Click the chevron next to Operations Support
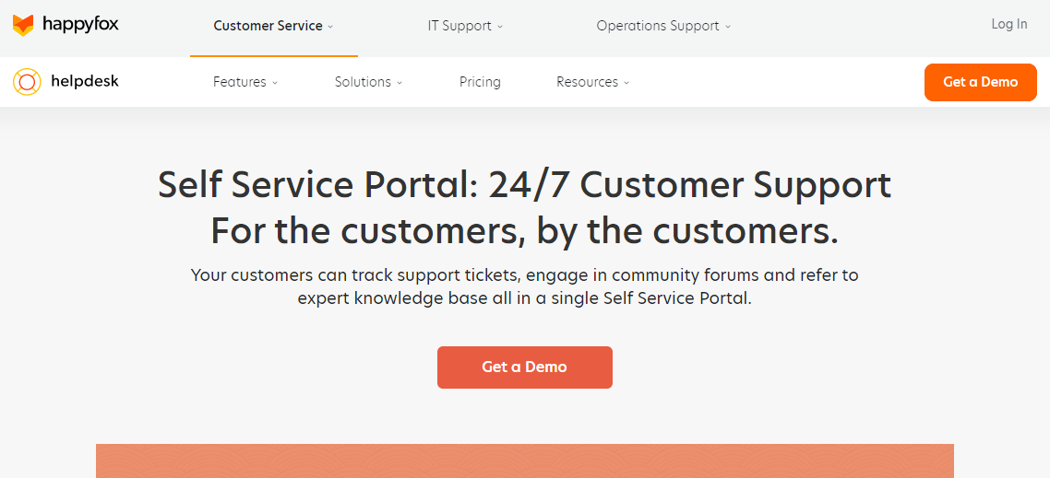The image size is (1050, 478). tap(728, 27)
